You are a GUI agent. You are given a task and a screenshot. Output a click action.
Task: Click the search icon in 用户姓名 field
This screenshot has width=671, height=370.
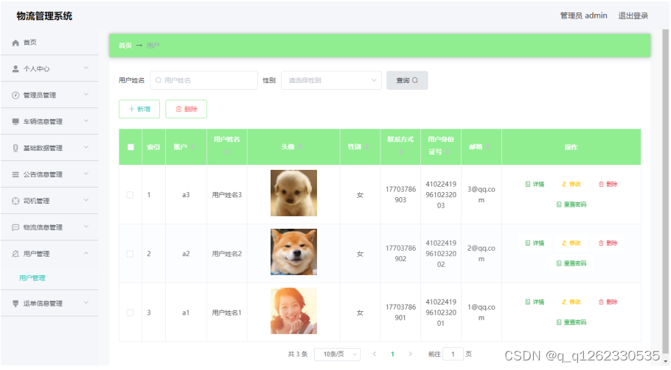pos(159,80)
